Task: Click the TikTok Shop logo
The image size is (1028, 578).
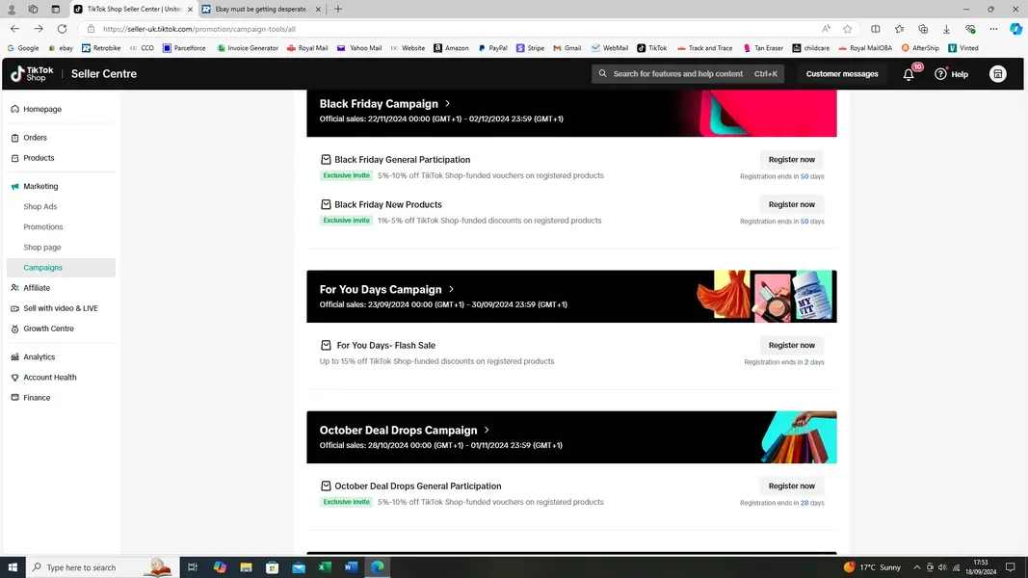Action: [32, 74]
